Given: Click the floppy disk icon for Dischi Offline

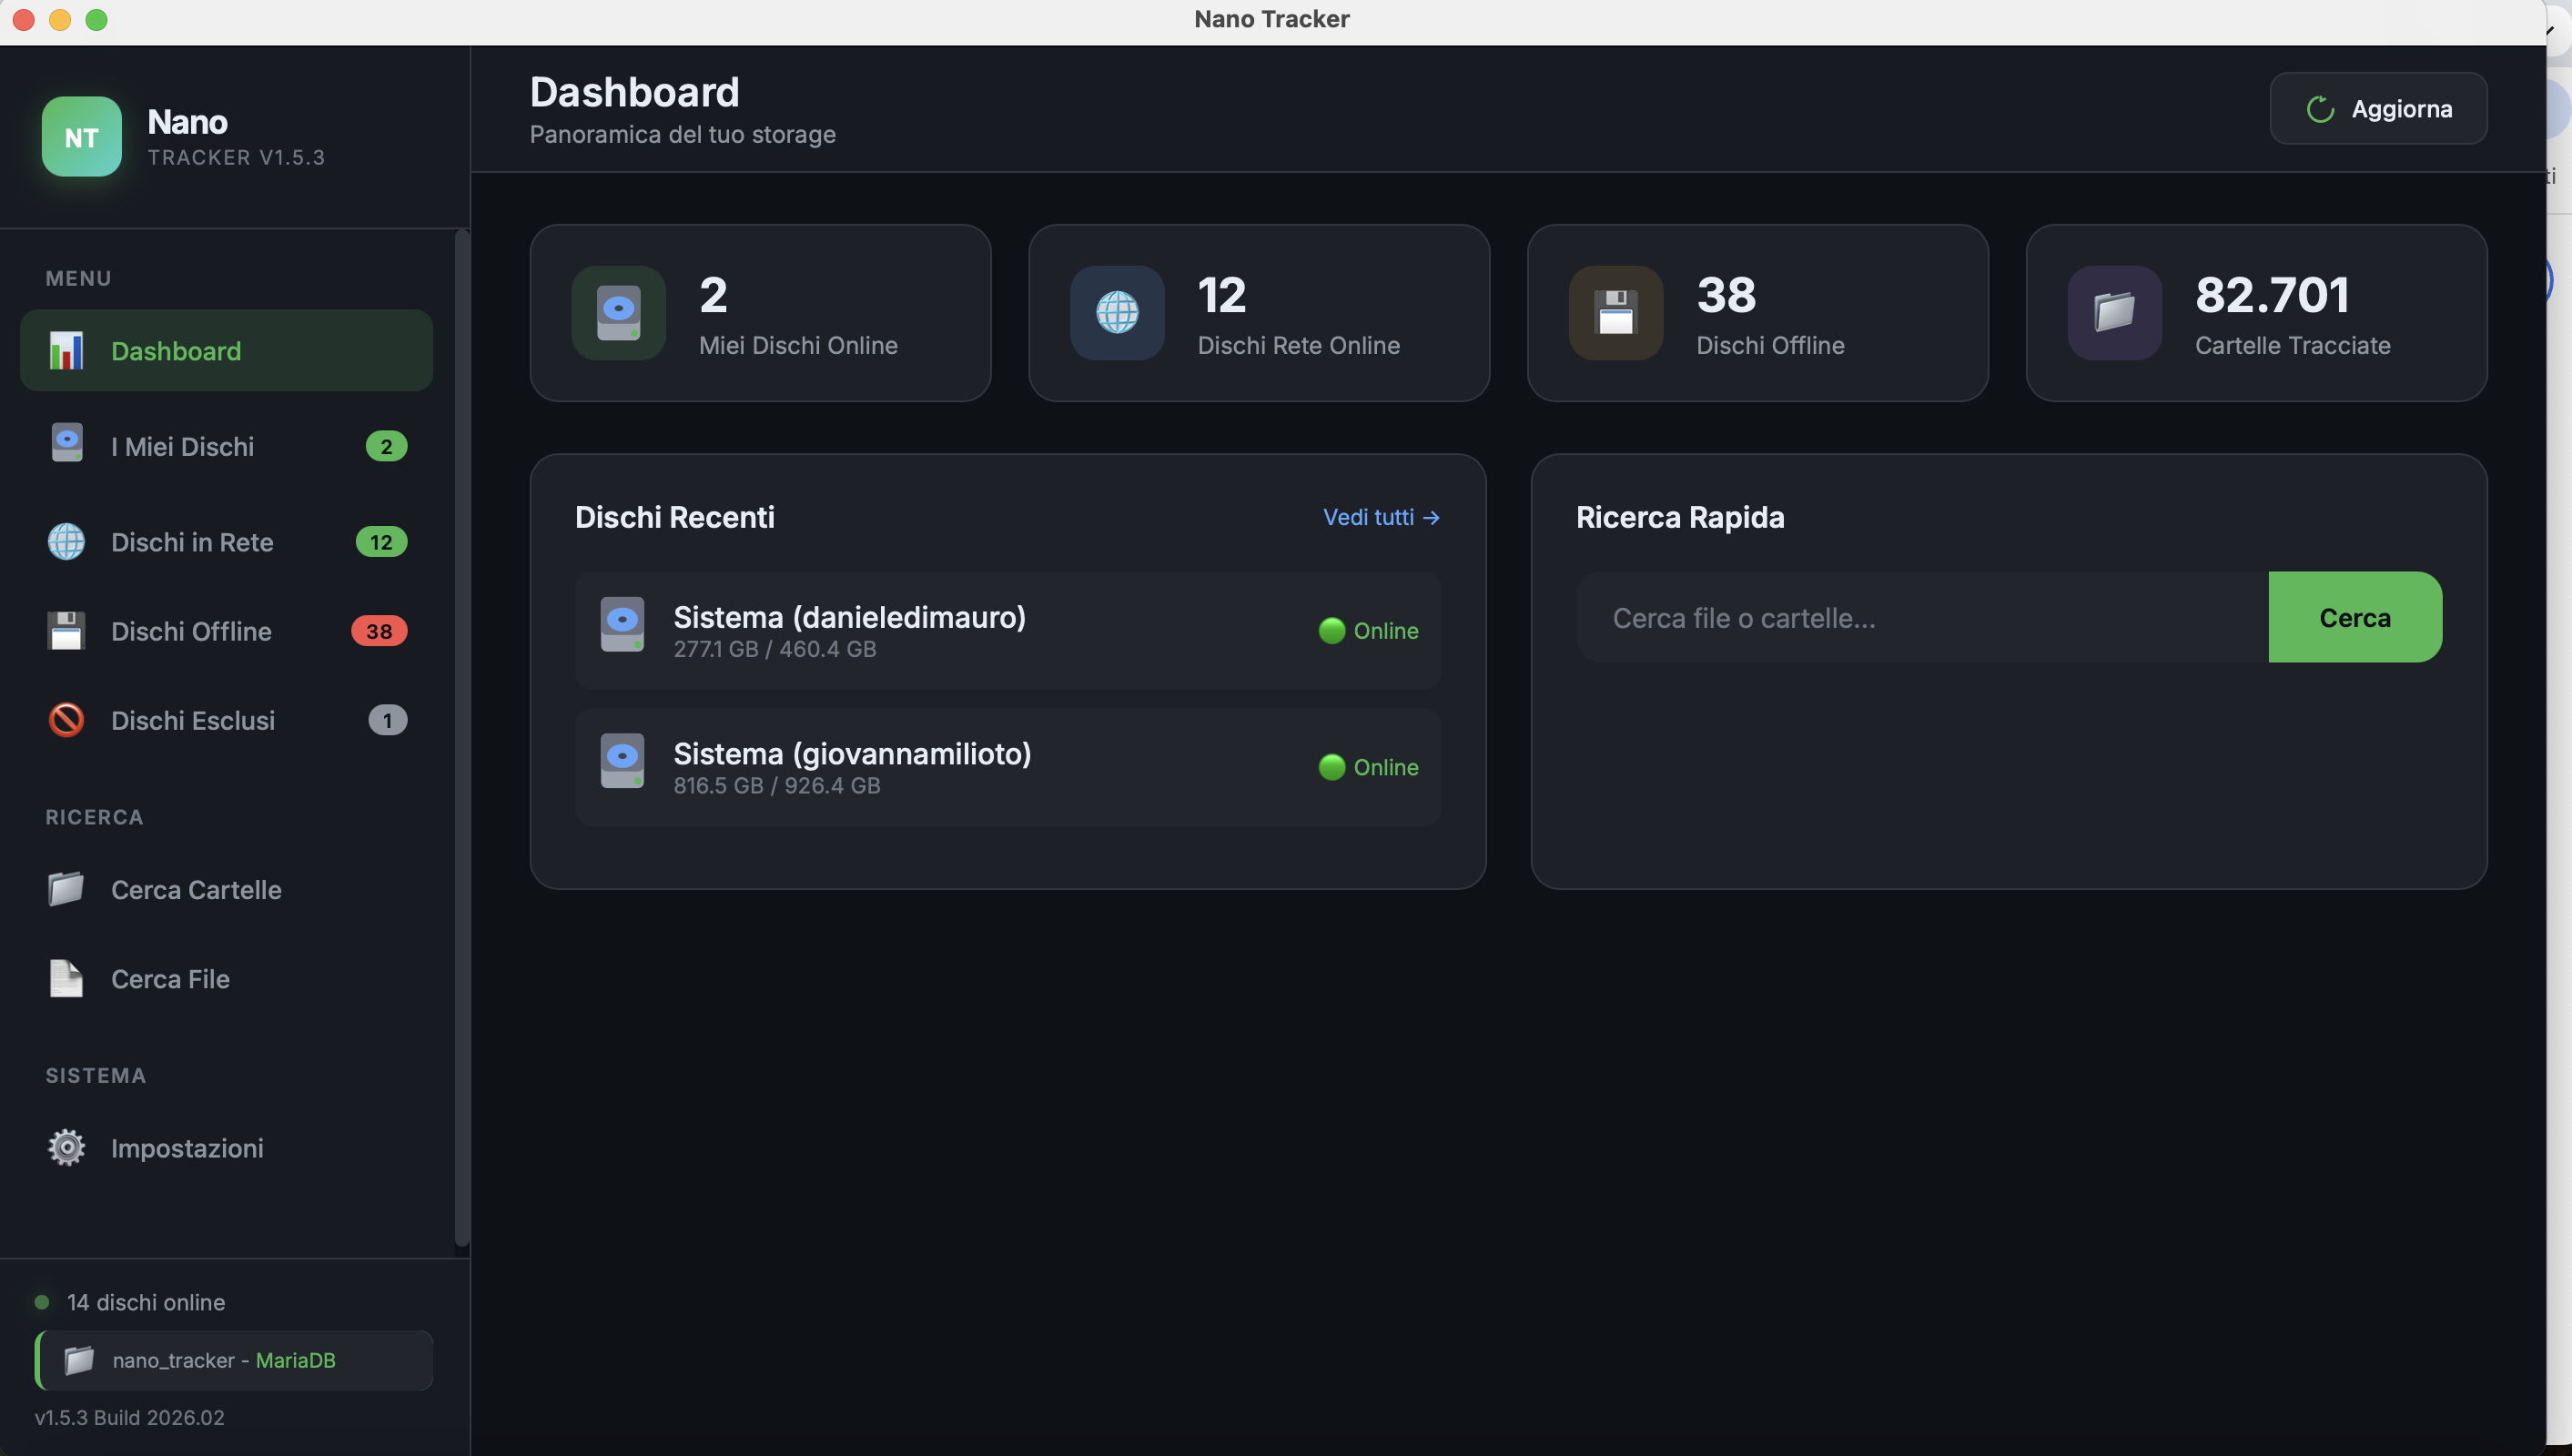Looking at the screenshot, I should (x=65, y=630).
